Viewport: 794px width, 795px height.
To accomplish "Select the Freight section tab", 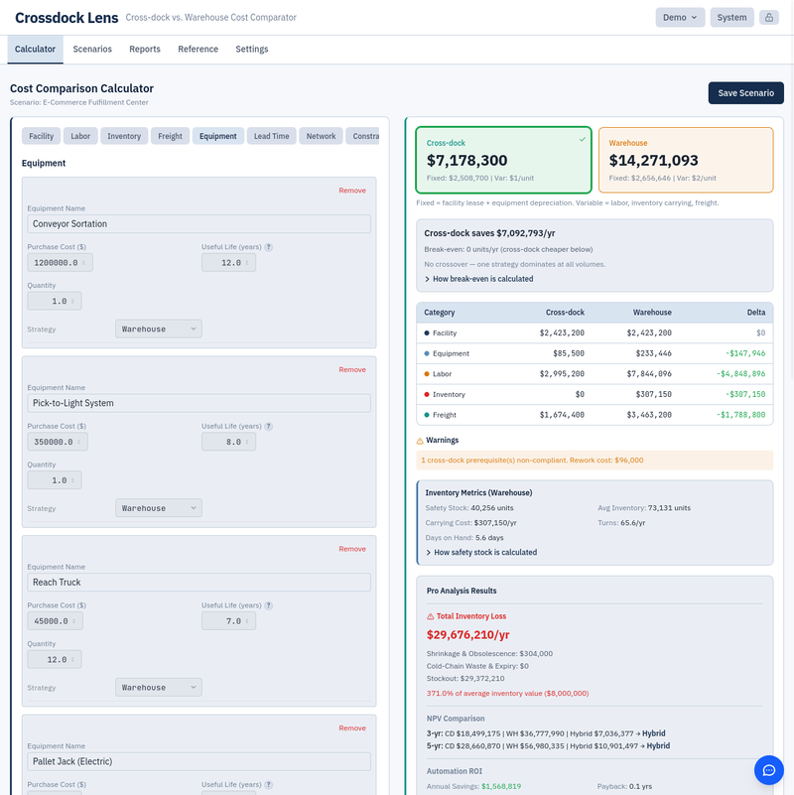I will point(170,136).
